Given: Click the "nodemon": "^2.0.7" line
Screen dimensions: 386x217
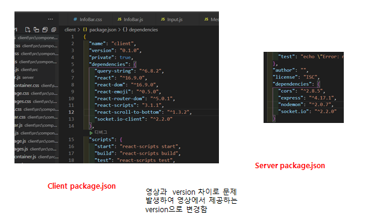Looking at the screenshot, I should coord(306,104).
